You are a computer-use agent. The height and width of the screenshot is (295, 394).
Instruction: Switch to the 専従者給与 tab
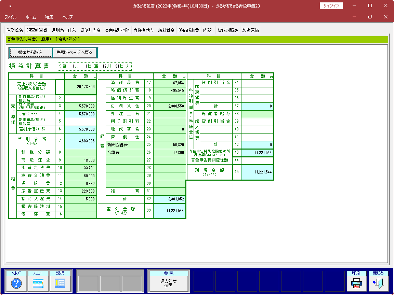click(x=144, y=30)
